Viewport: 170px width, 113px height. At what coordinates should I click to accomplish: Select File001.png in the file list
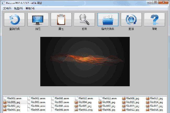86,110
